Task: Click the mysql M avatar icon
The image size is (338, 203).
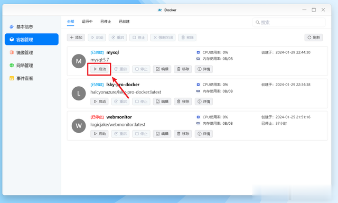Action: [x=79, y=61]
